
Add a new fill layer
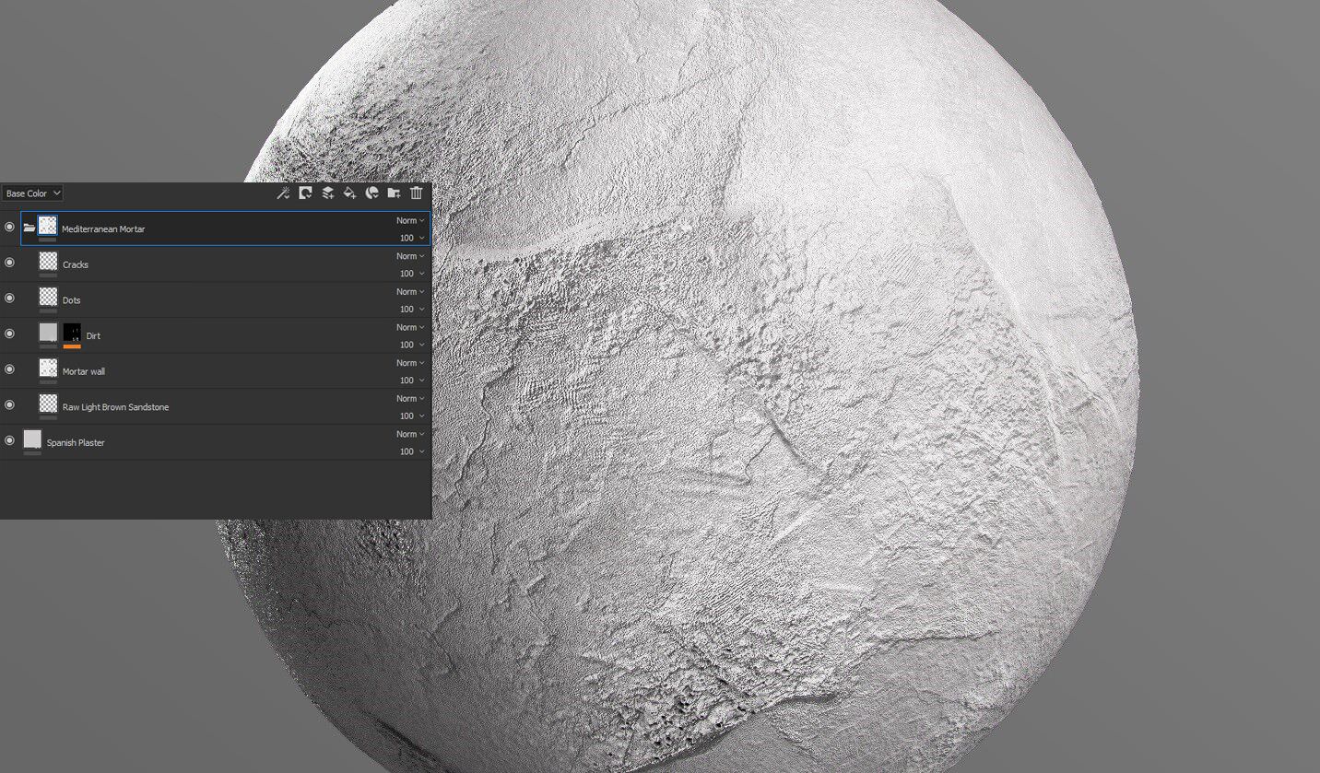click(x=349, y=193)
